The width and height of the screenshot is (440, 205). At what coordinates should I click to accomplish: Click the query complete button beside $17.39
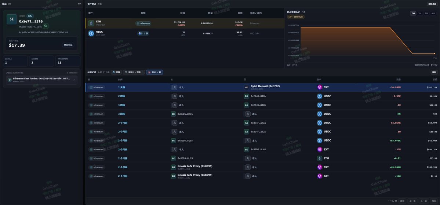[68, 45]
